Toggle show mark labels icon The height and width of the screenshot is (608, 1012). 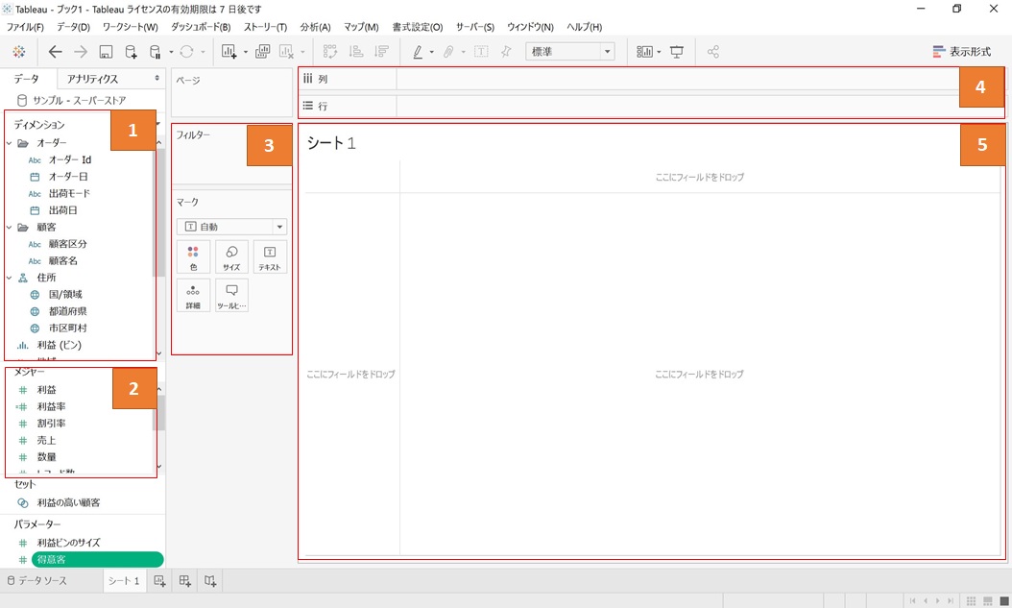481,52
